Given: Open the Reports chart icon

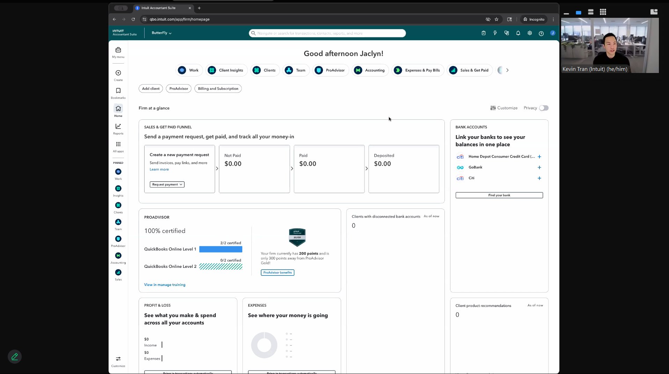Looking at the screenshot, I should click(x=118, y=126).
